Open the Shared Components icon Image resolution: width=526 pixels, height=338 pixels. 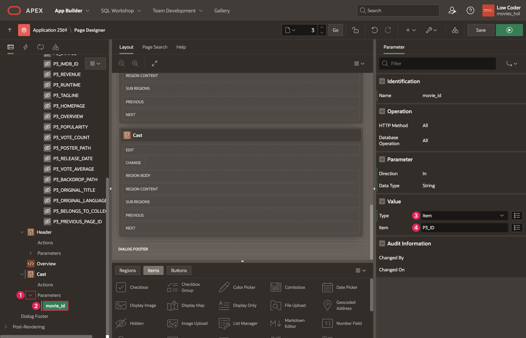click(455, 30)
